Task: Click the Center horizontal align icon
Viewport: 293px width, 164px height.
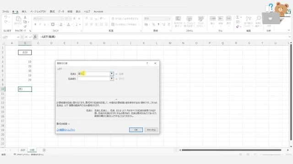Action: [92, 24]
